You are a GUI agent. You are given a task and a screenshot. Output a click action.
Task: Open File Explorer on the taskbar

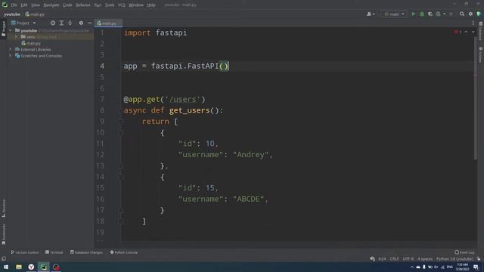[x=19, y=267]
